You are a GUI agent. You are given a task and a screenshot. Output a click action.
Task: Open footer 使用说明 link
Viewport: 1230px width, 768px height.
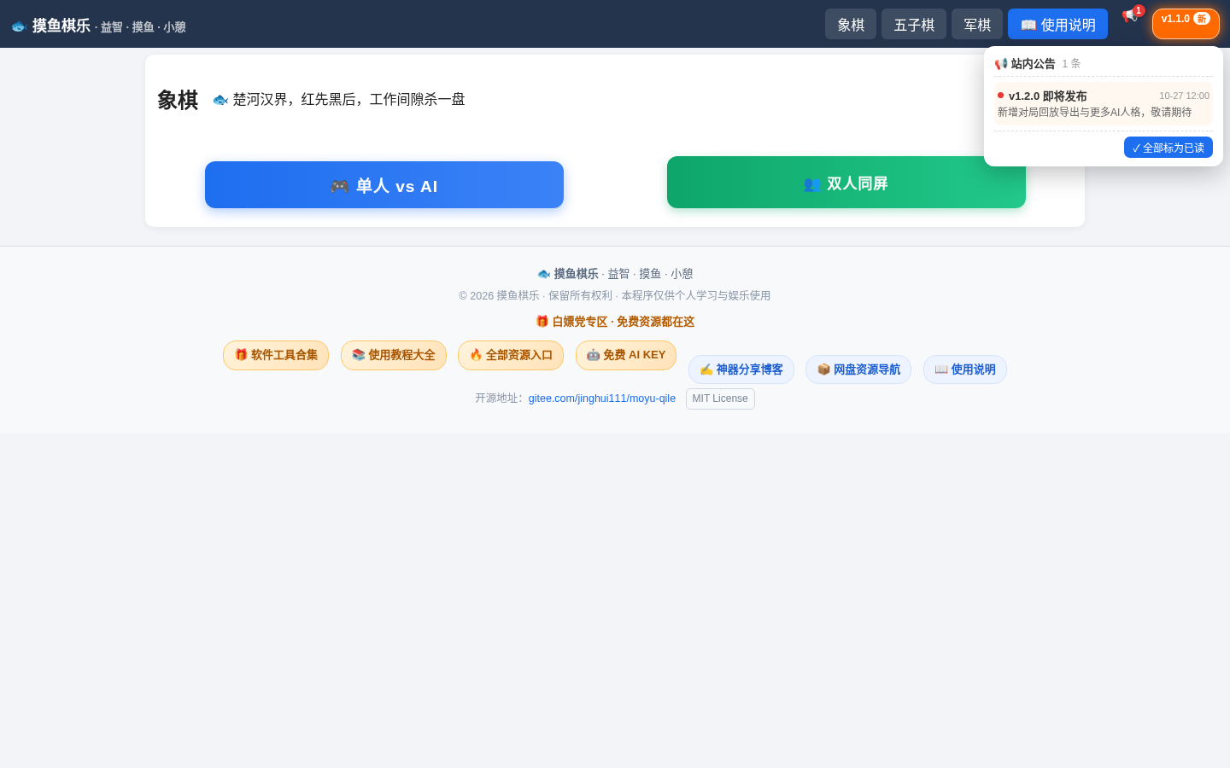pos(965,369)
